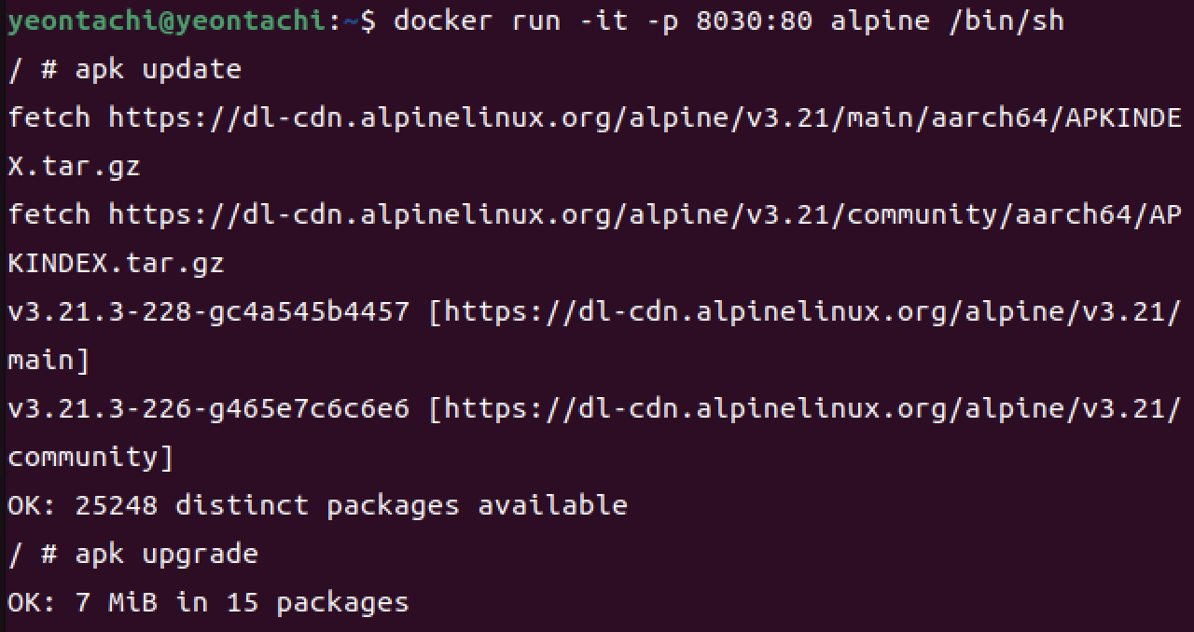Click the X.tar.gz wrapped line
Screen dimensions: 1194x632
coord(74,166)
